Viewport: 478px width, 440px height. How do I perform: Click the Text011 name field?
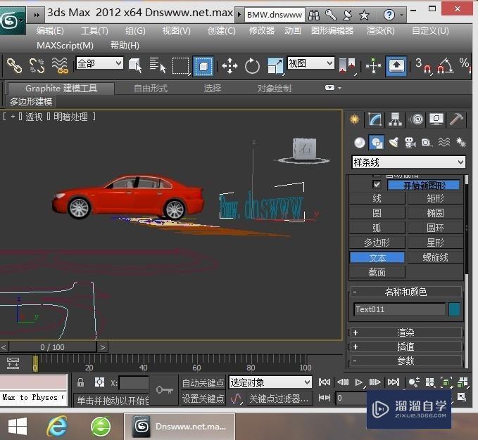point(400,309)
